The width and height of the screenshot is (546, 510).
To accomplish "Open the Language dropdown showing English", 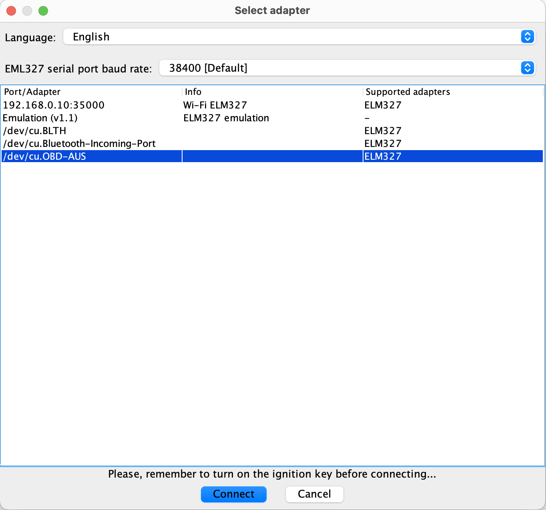I will click(x=299, y=36).
